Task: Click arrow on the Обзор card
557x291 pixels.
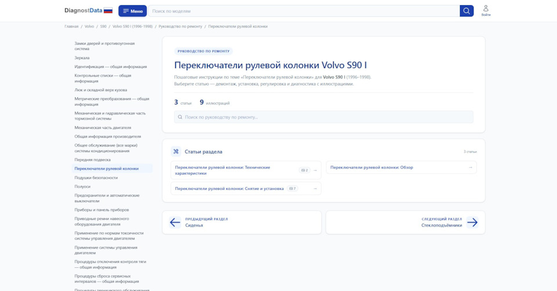Action: 471,167
